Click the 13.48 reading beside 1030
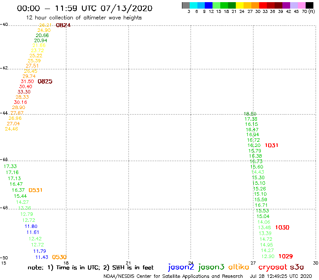This screenshot has width=319, height=280. 265,227
